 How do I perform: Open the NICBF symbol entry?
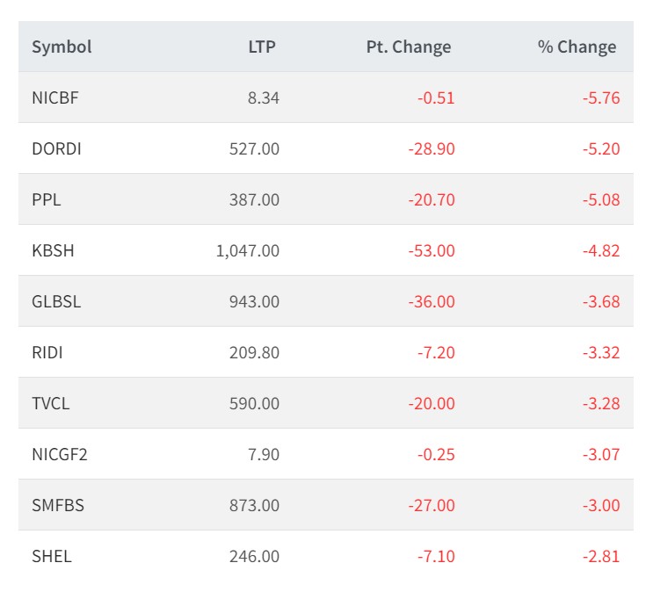click(x=55, y=98)
